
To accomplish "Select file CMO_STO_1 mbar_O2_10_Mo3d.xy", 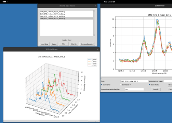I will pyautogui.click(x=66, y=12).
